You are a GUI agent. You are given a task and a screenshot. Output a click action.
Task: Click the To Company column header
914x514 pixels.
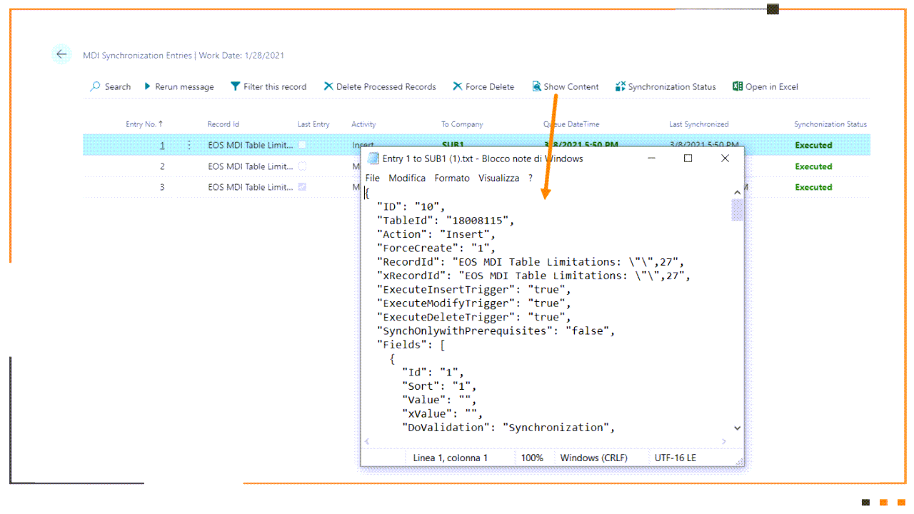tap(462, 124)
